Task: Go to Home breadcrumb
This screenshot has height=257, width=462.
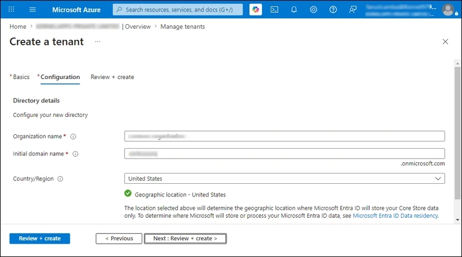Action: click(x=18, y=27)
